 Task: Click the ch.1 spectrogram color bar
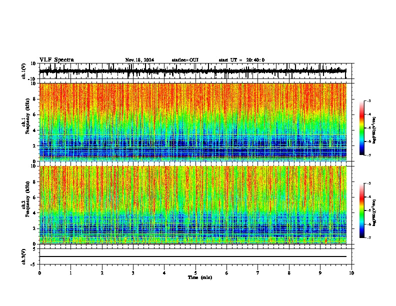coord(362,128)
